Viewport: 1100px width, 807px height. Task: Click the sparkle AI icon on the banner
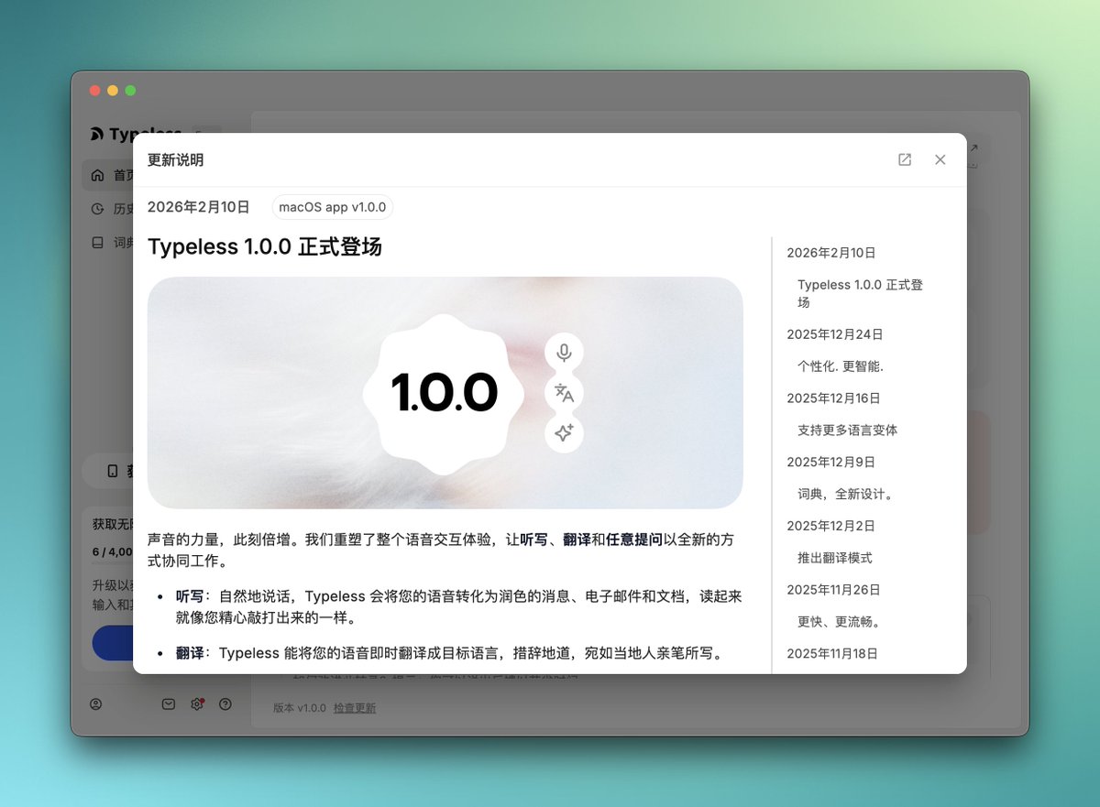564,433
